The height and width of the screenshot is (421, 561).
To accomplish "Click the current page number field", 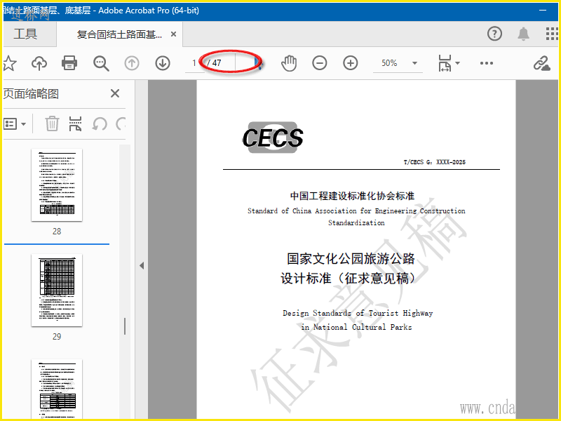I will pyautogui.click(x=194, y=63).
